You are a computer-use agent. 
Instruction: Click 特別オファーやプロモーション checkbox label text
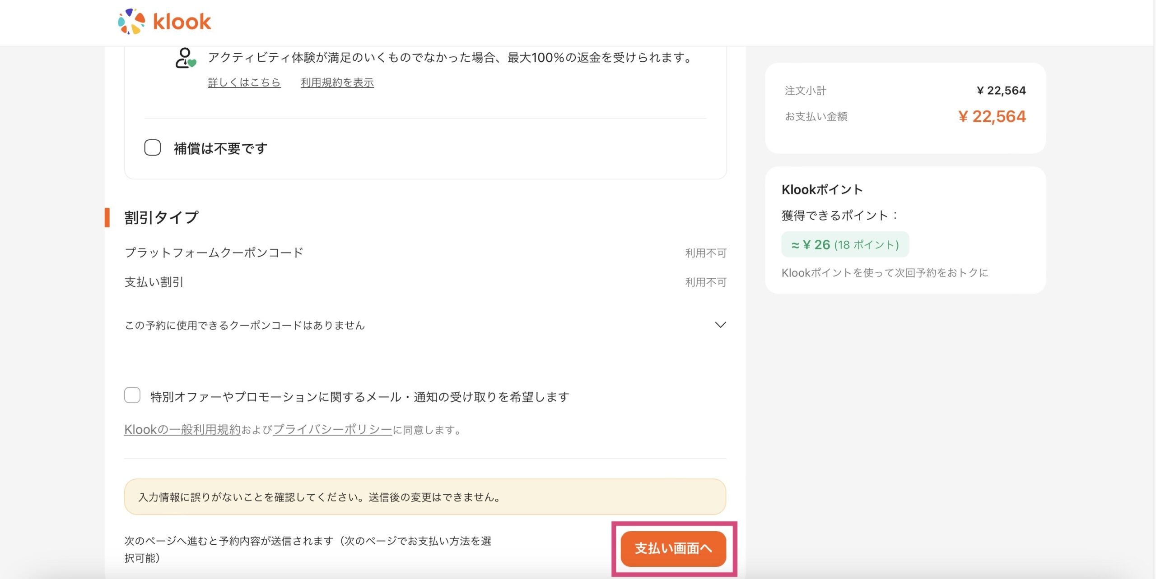(x=359, y=397)
